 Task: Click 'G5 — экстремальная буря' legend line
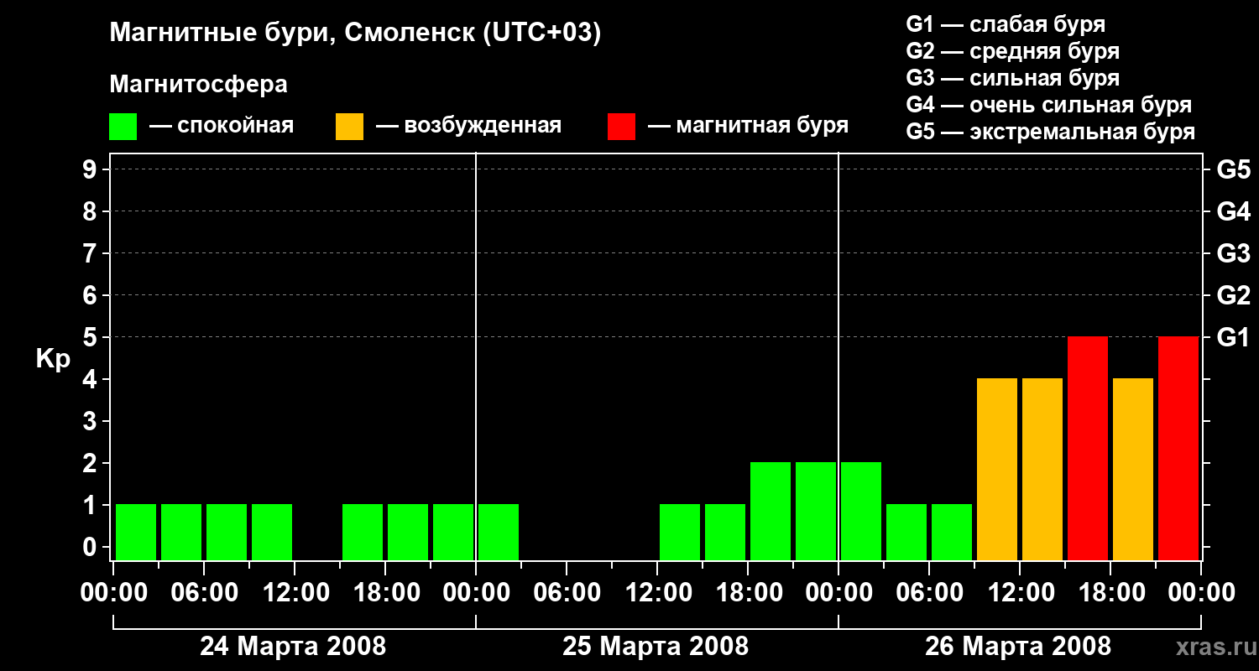[x=1050, y=132]
